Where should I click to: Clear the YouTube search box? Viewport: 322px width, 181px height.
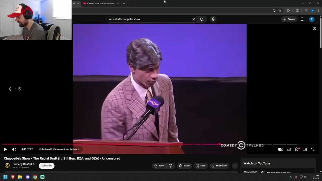pyautogui.click(x=194, y=19)
